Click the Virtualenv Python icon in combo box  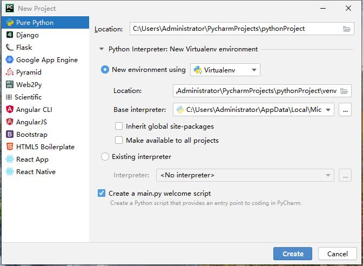[x=198, y=70]
